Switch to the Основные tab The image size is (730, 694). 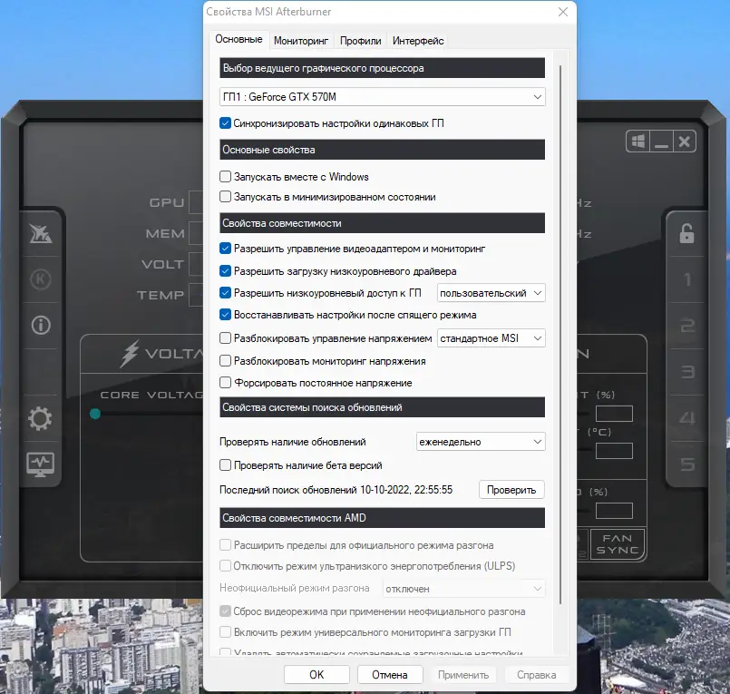coord(238,39)
